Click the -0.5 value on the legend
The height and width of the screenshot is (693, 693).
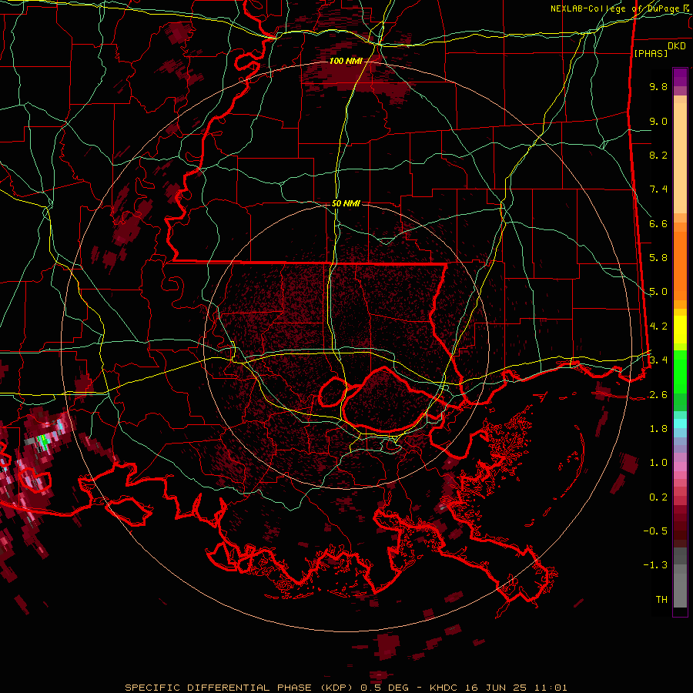point(655,531)
